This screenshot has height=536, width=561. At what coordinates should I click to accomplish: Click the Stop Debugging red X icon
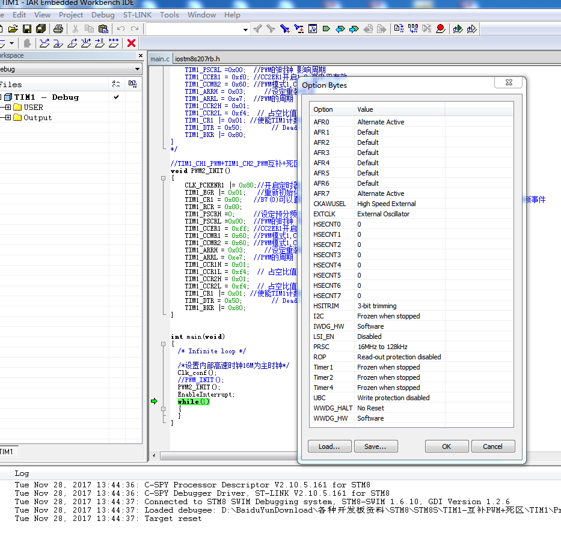pos(131,43)
